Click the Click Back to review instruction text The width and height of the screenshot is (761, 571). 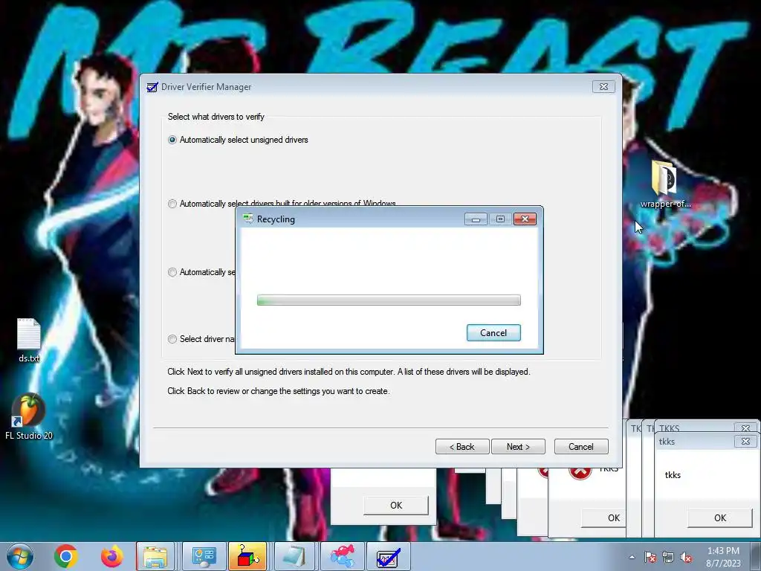point(278,391)
